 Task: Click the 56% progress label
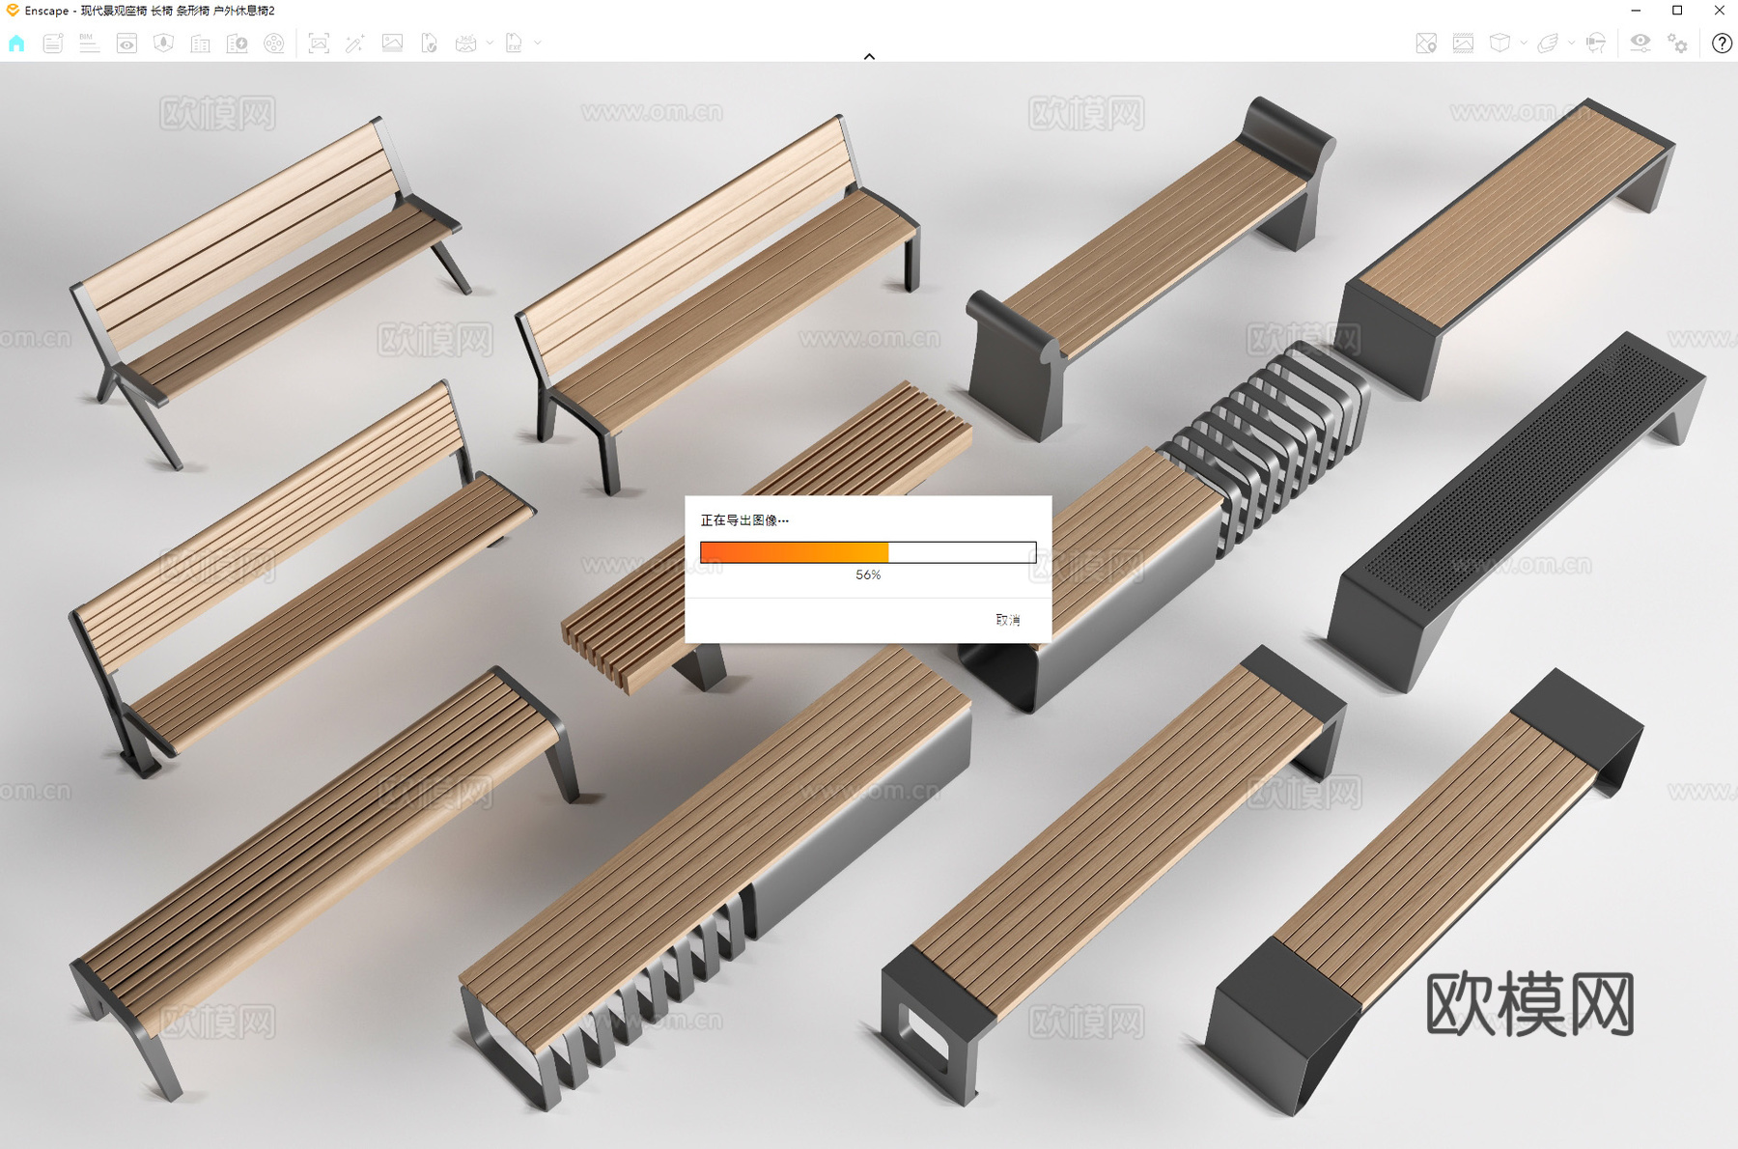[868, 574]
